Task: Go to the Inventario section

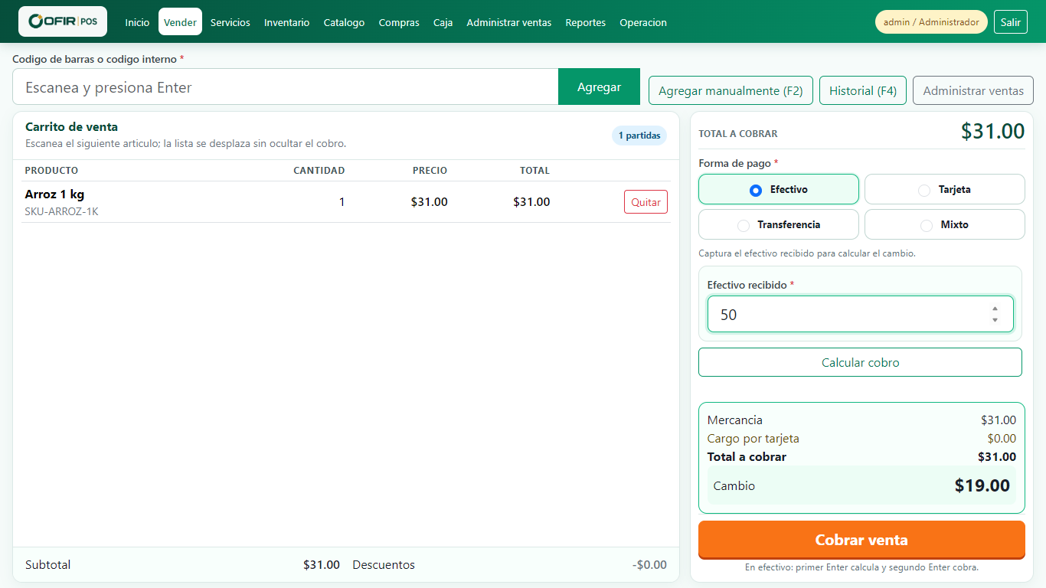Action: [287, 22]
